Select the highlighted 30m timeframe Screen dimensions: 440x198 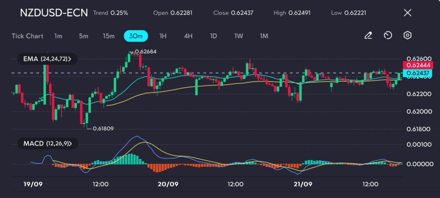click(x=136, y=36)
